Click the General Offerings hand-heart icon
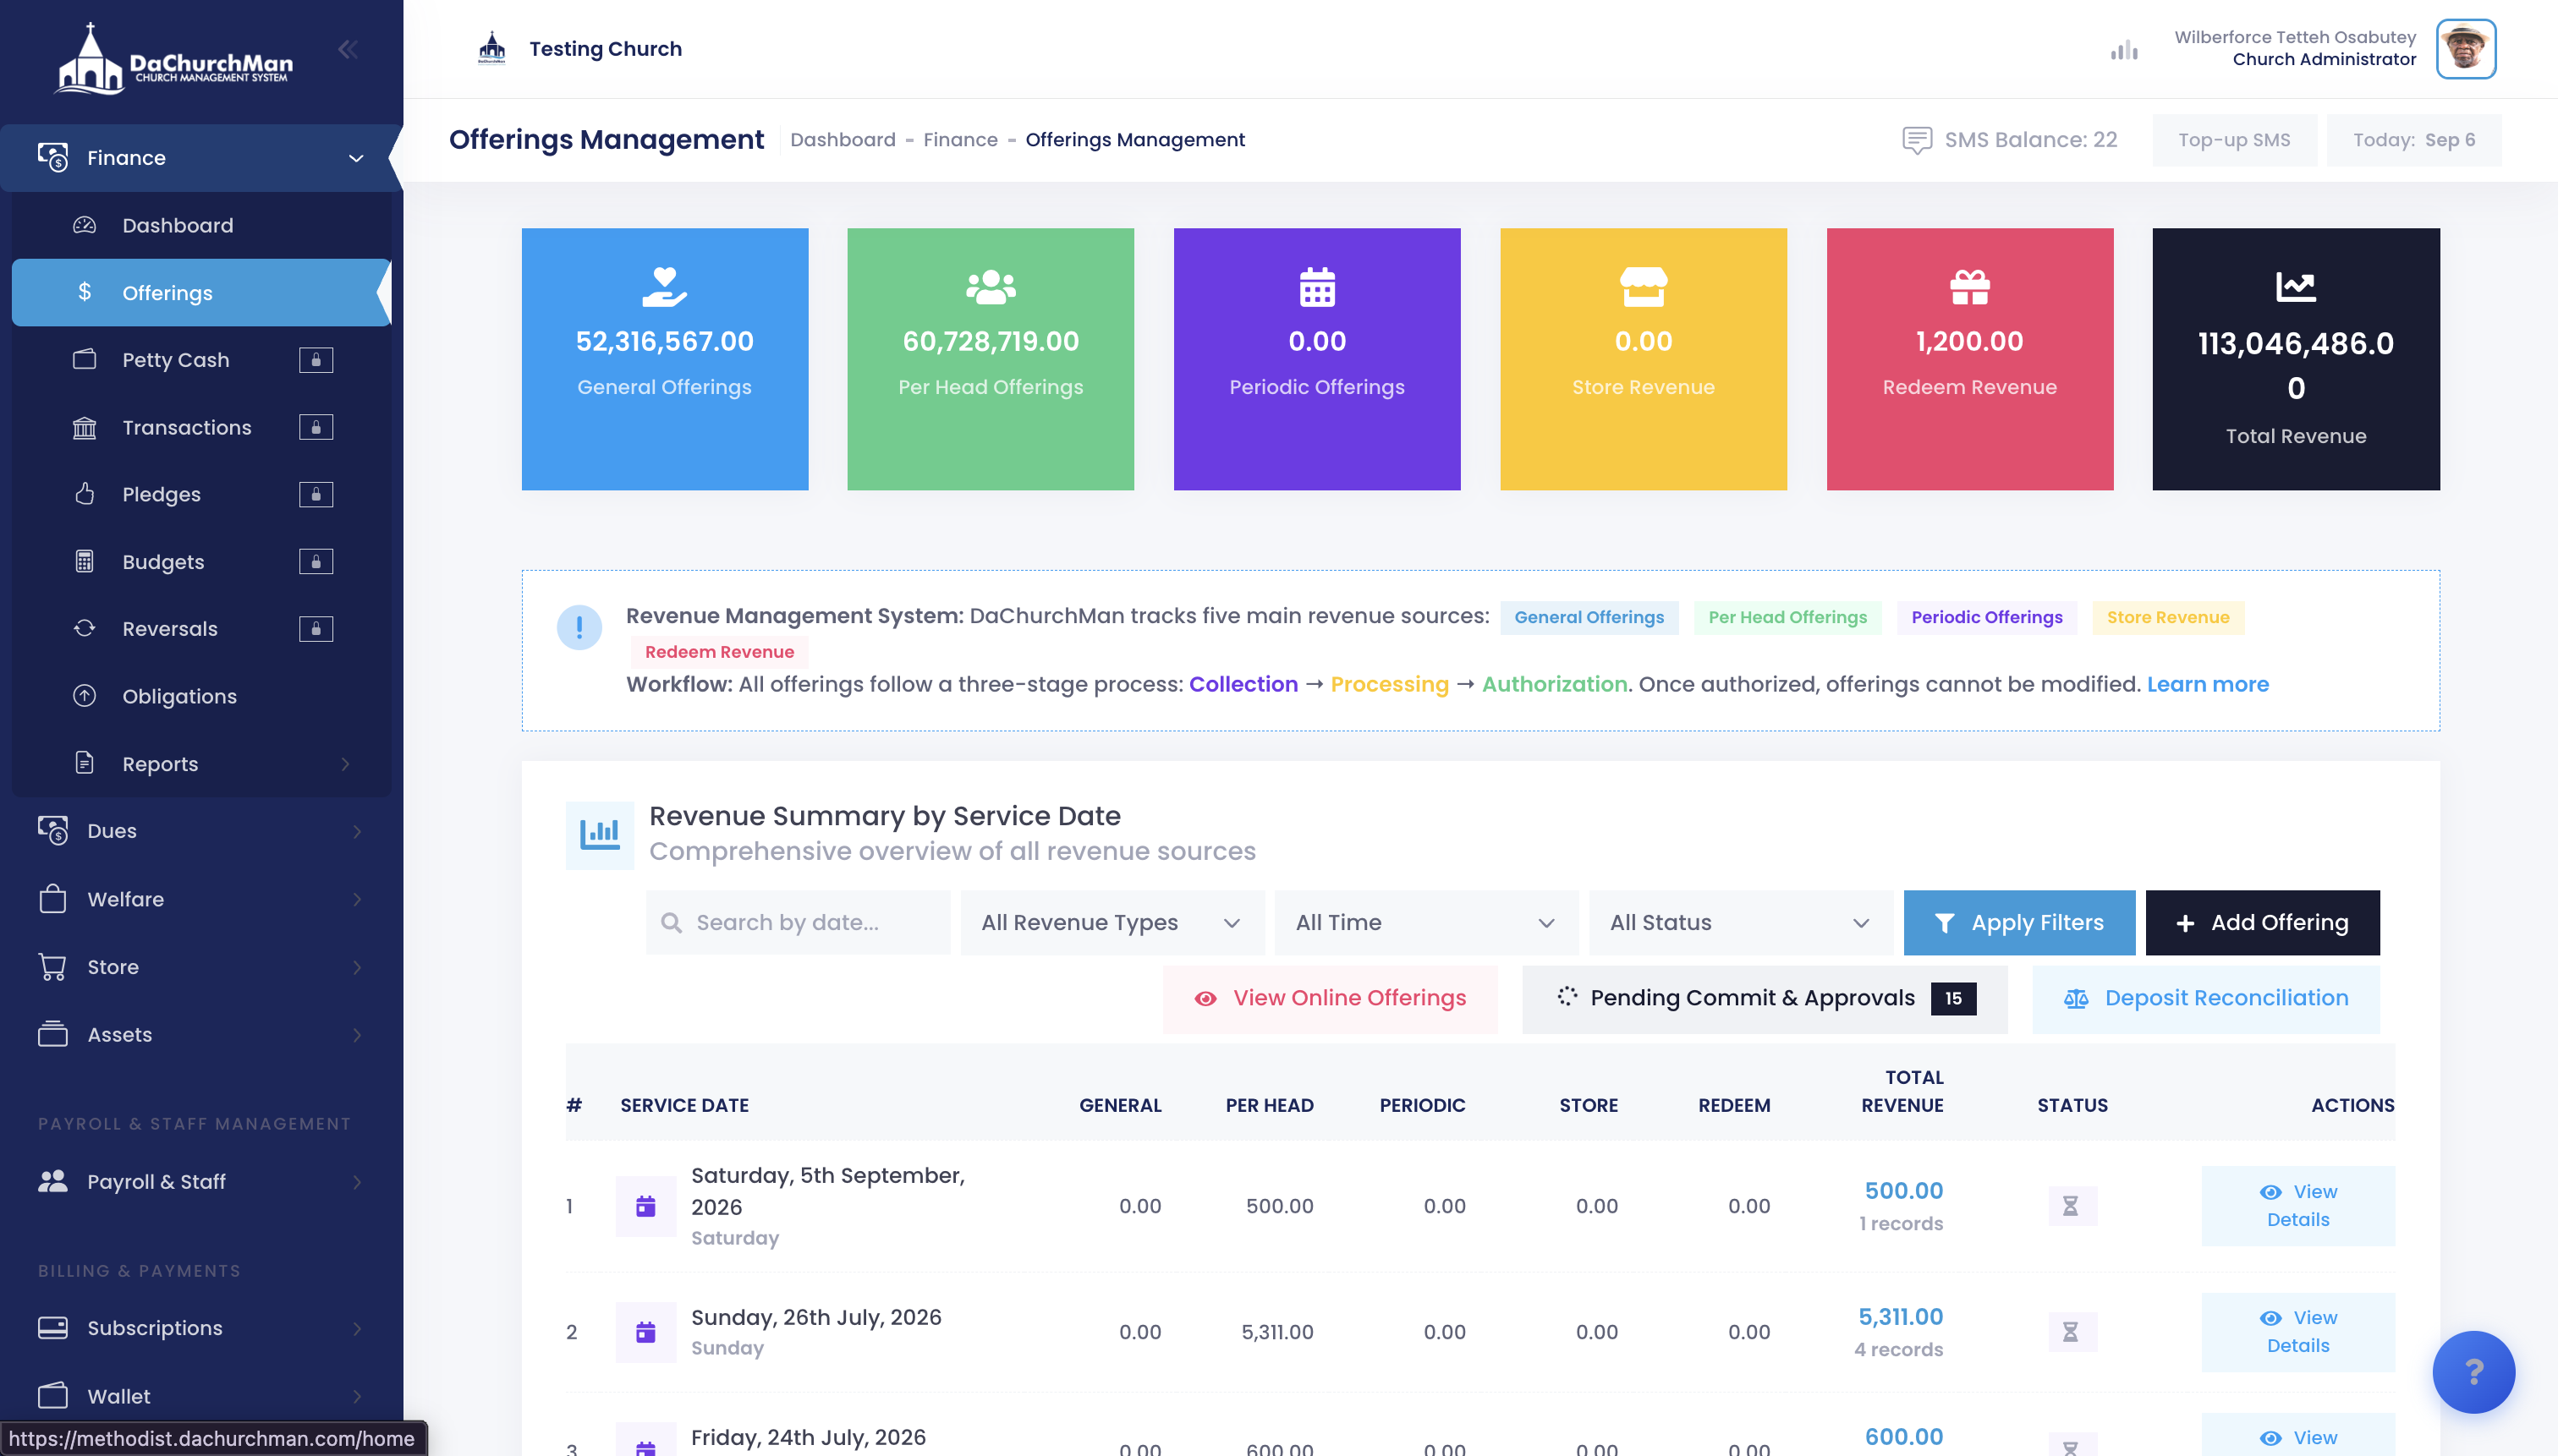 click(x=664, y=287)
